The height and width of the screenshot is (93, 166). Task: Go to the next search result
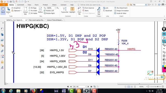(x=156, y=5)
